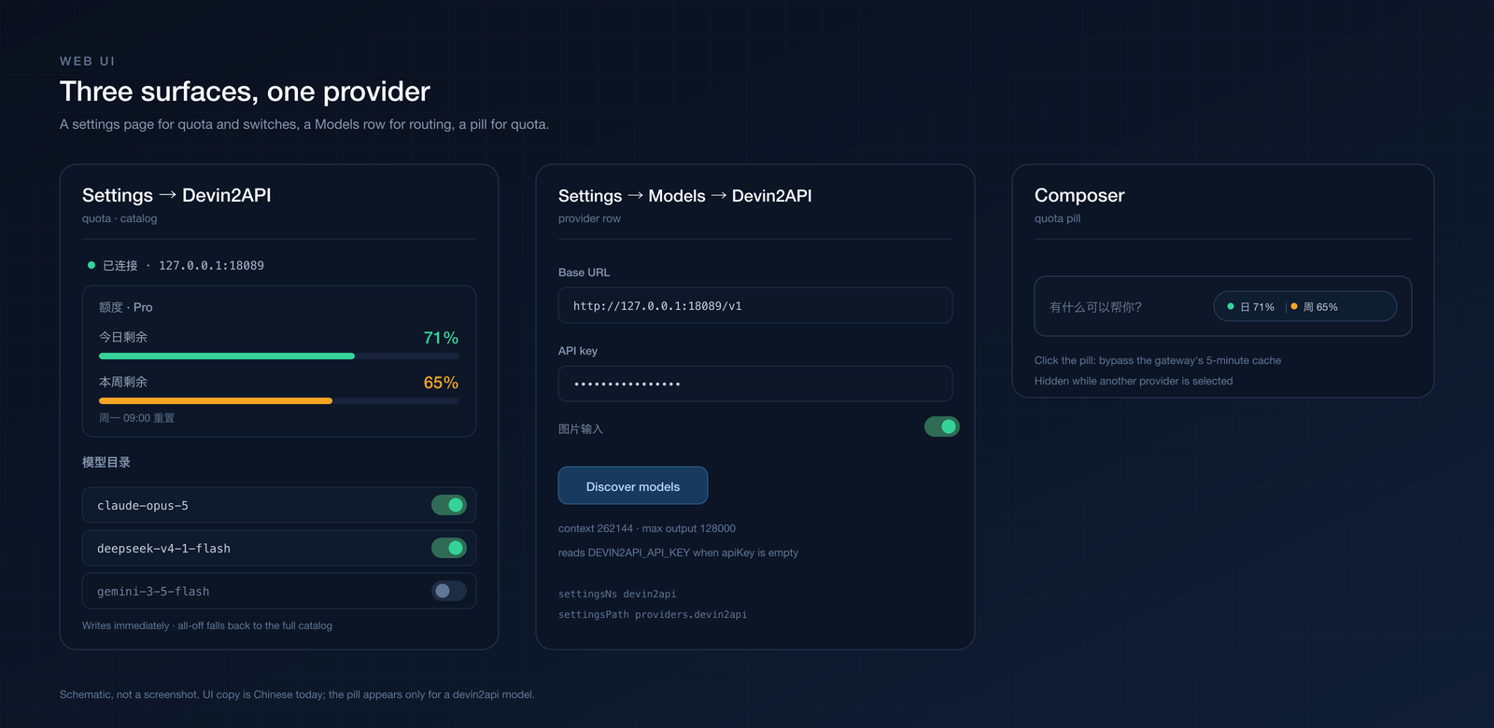Click the settingsNs devin2api line

click(617, 594)
